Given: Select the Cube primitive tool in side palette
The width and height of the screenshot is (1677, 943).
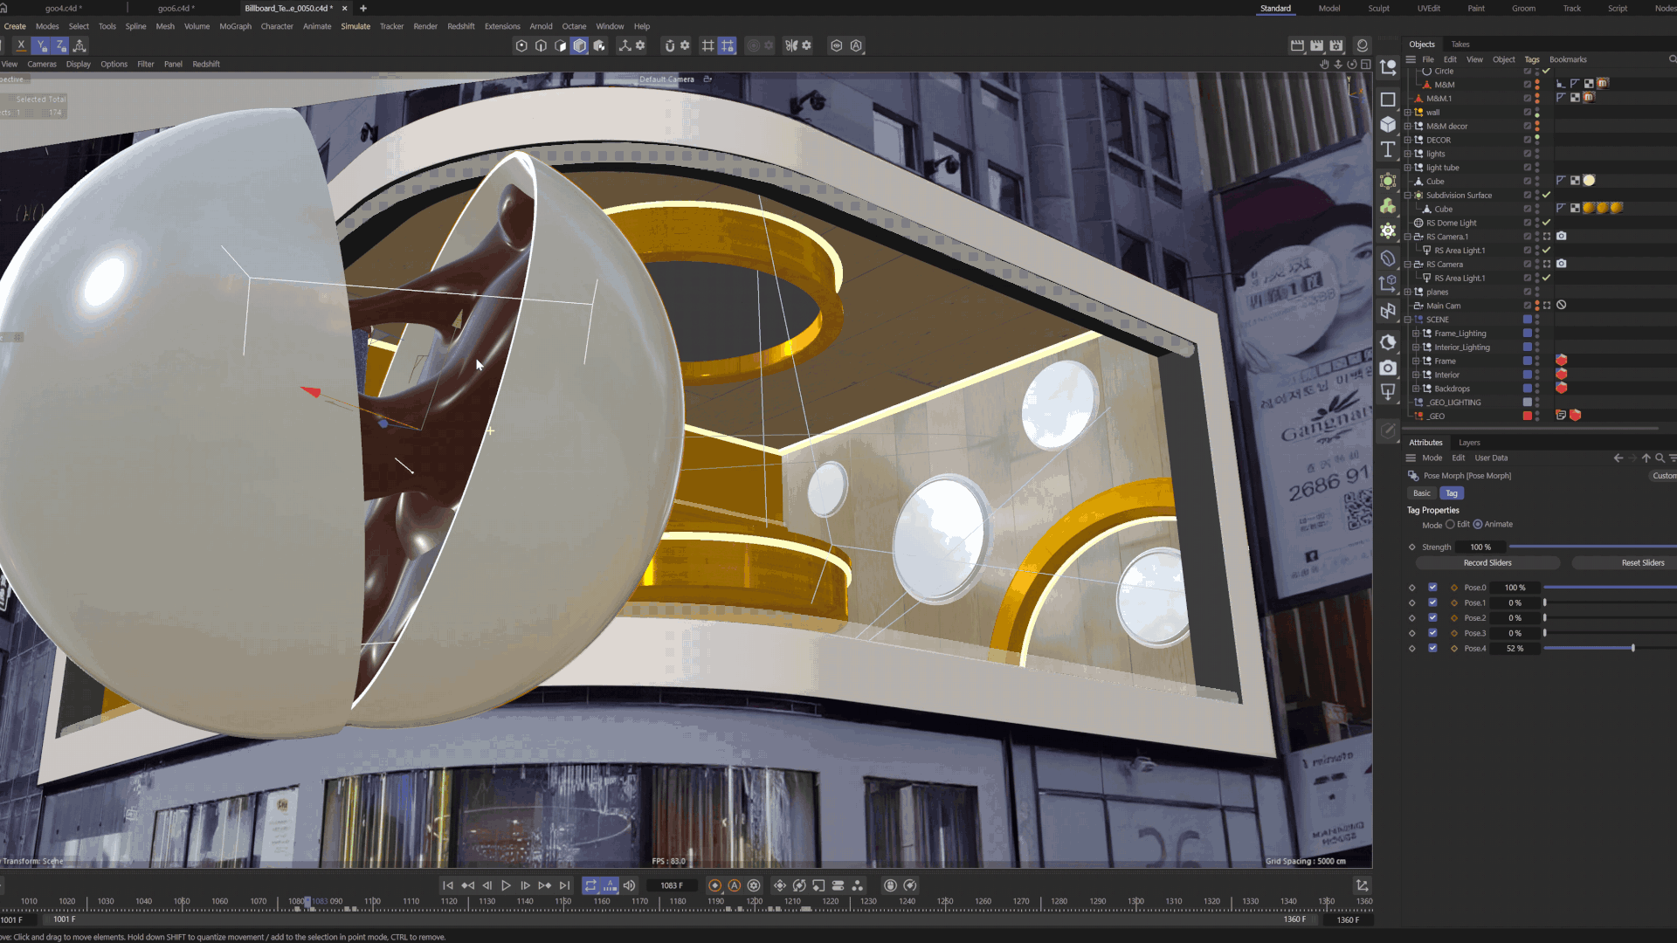Looking at the screenshot, I should pos(1388,124).
